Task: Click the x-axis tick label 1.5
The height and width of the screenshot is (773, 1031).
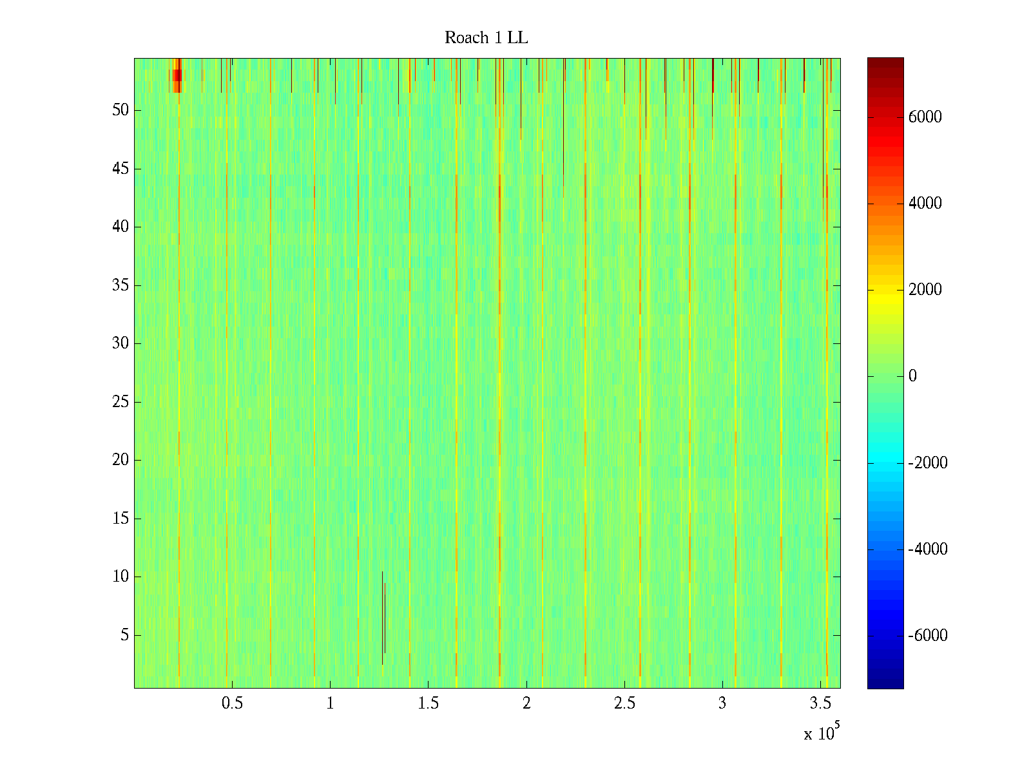Action: pyautogui.click(x=428, y=703)
